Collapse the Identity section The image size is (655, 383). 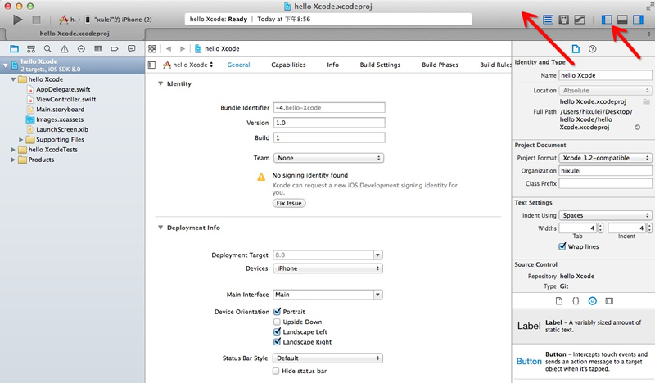point(160,83)
